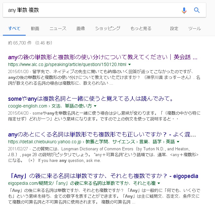The width and height of the screenshot is (215, 207).
Task: Open the eigopedia result about 「Any」
Action: coord(103,176)
